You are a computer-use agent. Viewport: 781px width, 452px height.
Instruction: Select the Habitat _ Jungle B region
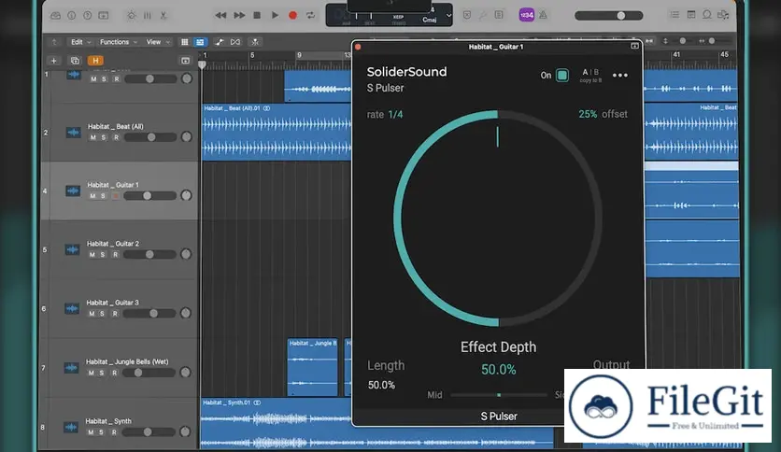[312, 367]
